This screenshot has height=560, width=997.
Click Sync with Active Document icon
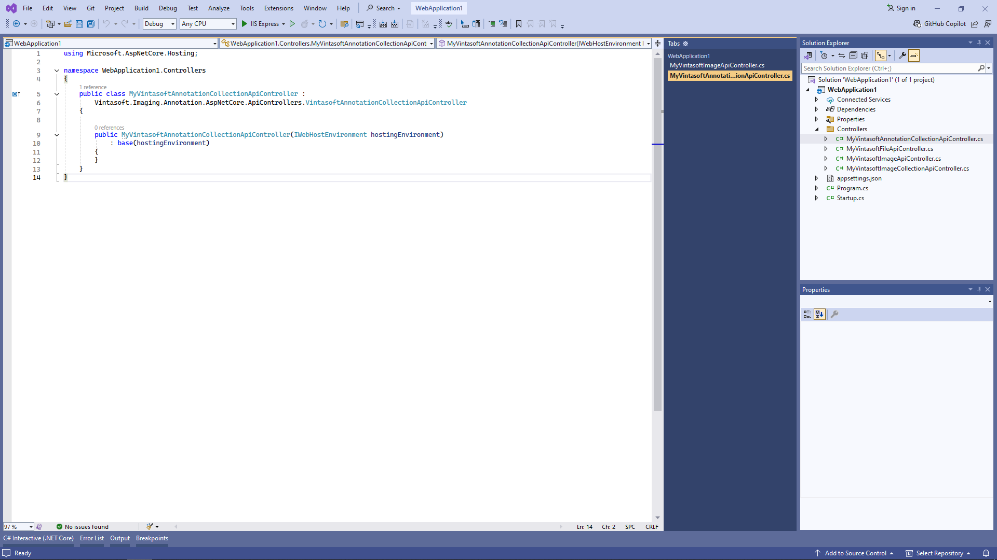pyautogui.click(x=842, y=55)
